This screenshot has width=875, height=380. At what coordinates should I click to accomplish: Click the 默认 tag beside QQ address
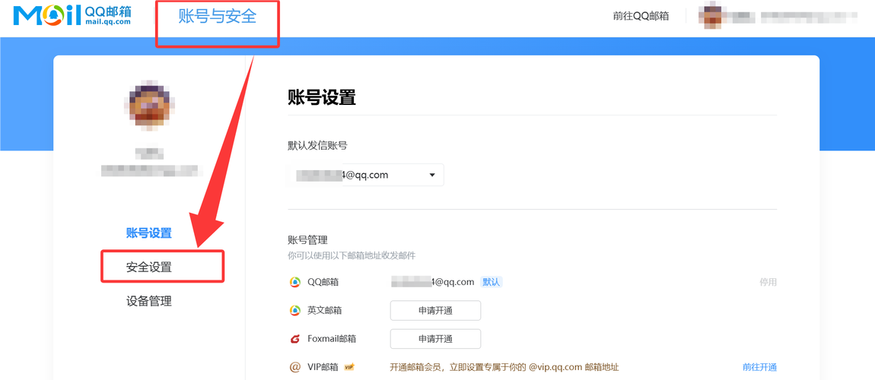(x=492, y=282)
